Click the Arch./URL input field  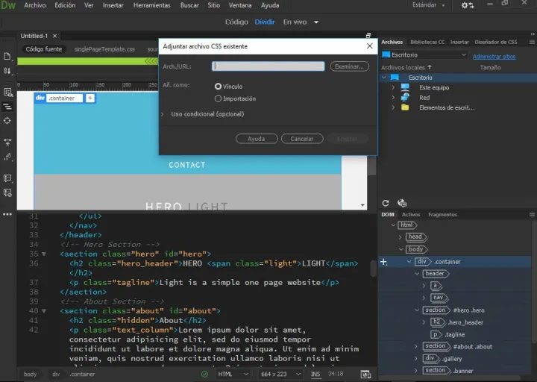click(268, 66)
